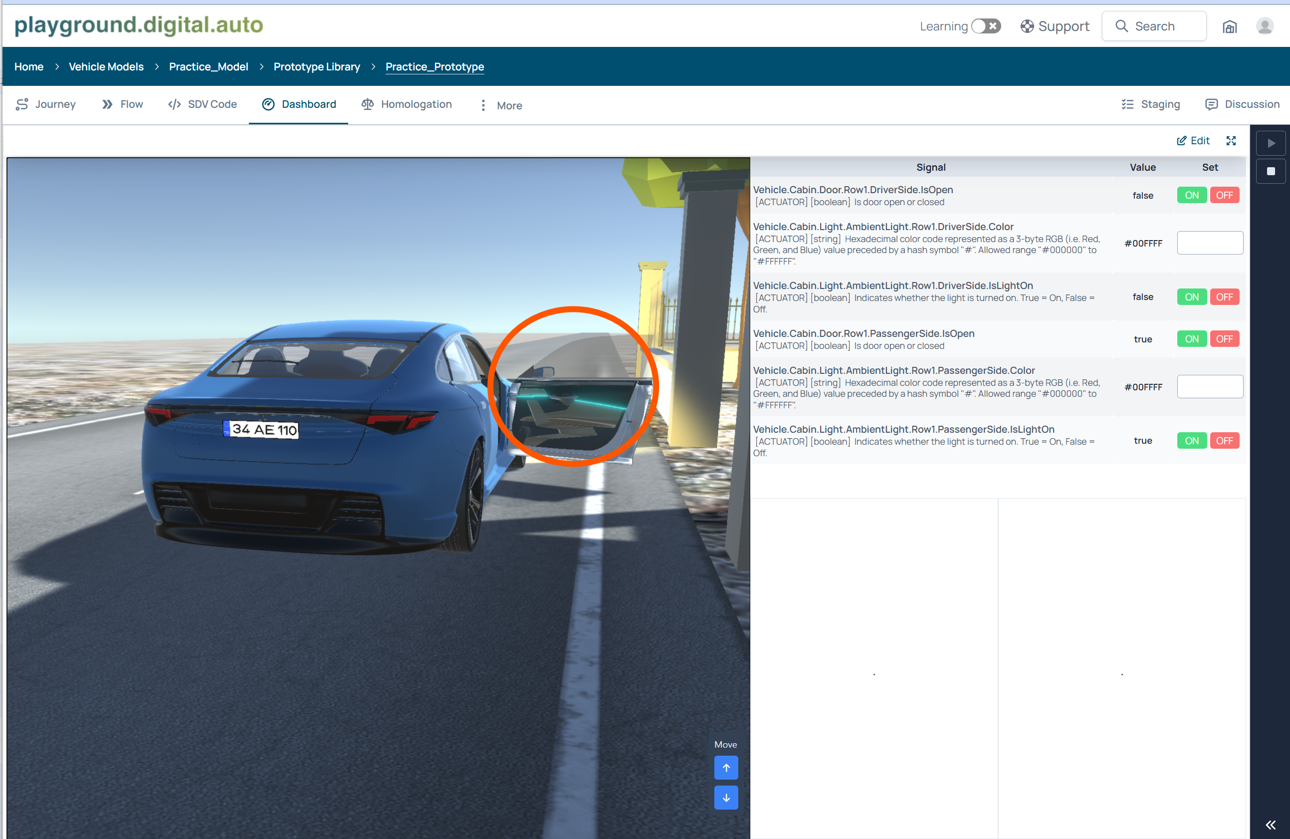1290x839 pixels.
Task: Click the stop square button
Action: 1270,172
